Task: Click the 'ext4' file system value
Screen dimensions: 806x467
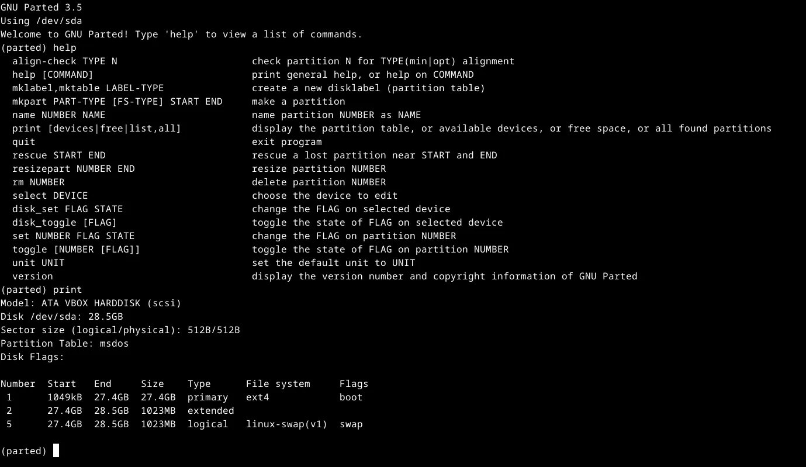Action: click(x=257, y=397)
